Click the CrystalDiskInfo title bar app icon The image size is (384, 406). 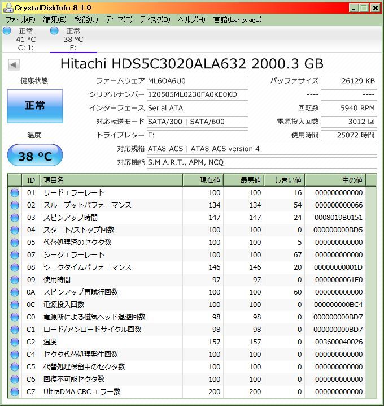[x=8, y=8]
